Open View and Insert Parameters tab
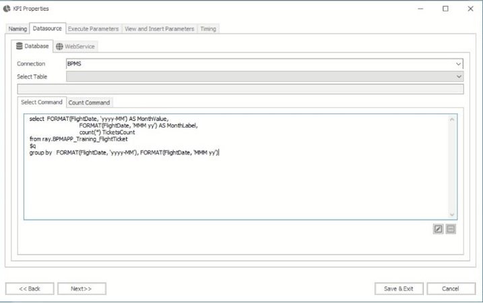This screenshot has height=303, width=483. click(159, 29)
